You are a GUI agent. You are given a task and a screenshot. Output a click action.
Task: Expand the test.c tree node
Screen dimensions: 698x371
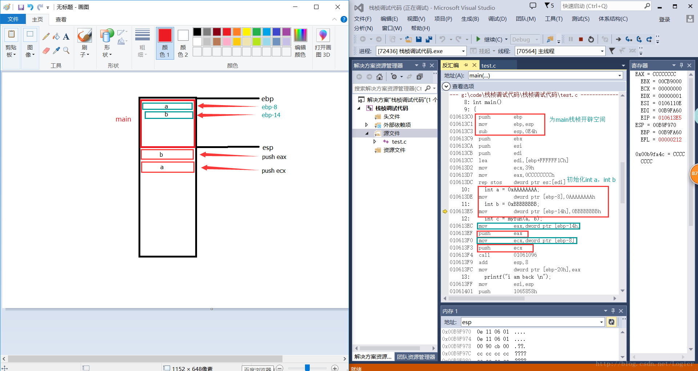pos(375,141)
